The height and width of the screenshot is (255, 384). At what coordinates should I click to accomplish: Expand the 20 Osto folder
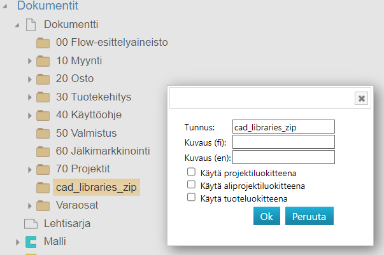pos(30,79)
